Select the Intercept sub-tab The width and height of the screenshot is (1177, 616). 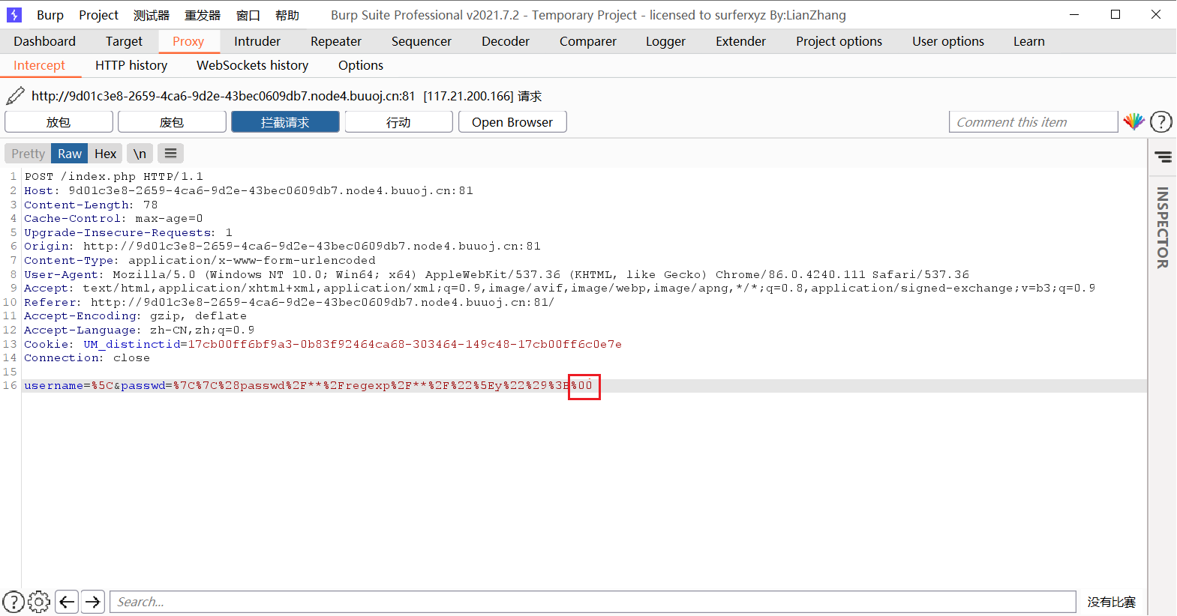click(x=40, y=65)
